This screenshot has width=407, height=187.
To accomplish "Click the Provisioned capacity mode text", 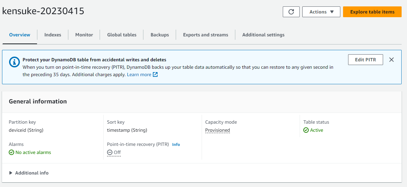I will 217,130.
